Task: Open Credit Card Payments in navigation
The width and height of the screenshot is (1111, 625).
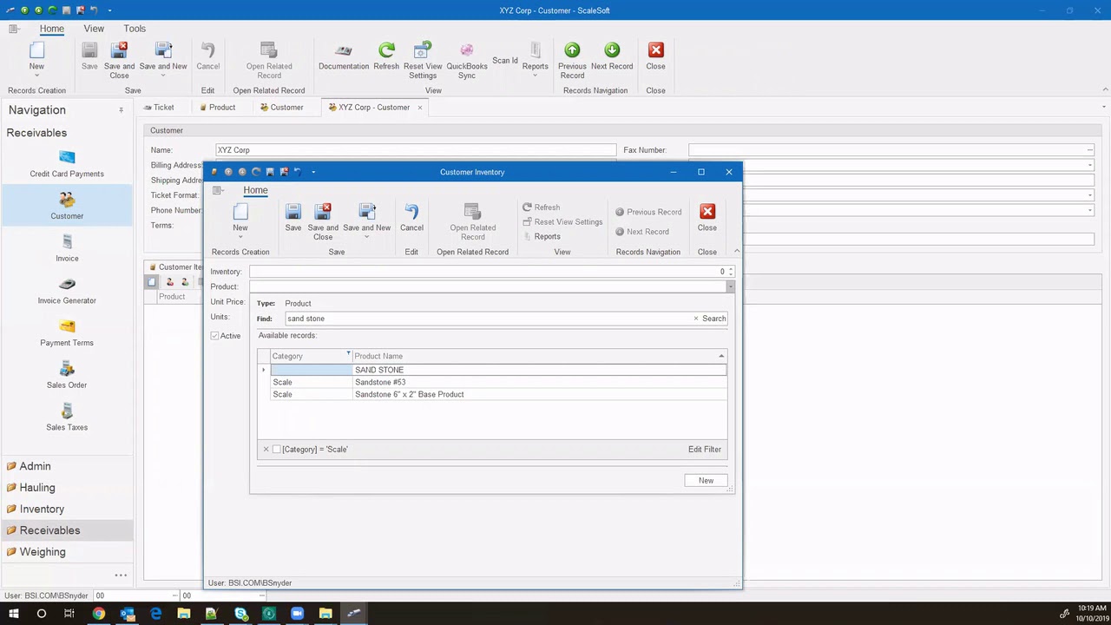Action: coord(67,164)
